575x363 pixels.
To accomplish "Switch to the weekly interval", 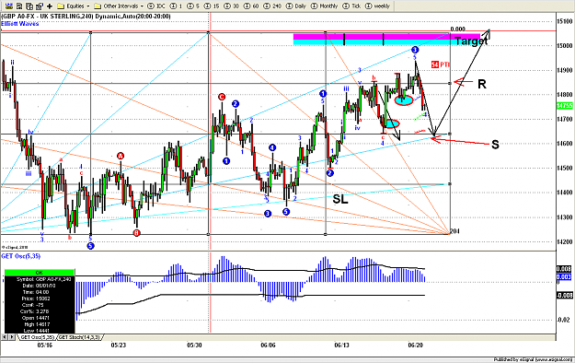I will click(x=377, y=6).
